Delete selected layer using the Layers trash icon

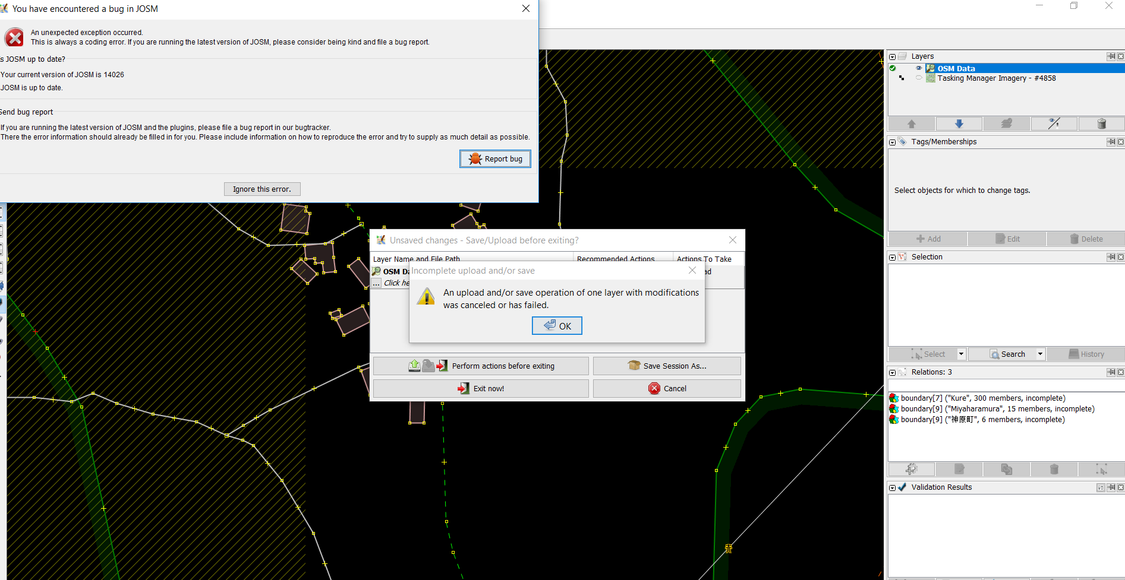click(x=1101, y=123)
